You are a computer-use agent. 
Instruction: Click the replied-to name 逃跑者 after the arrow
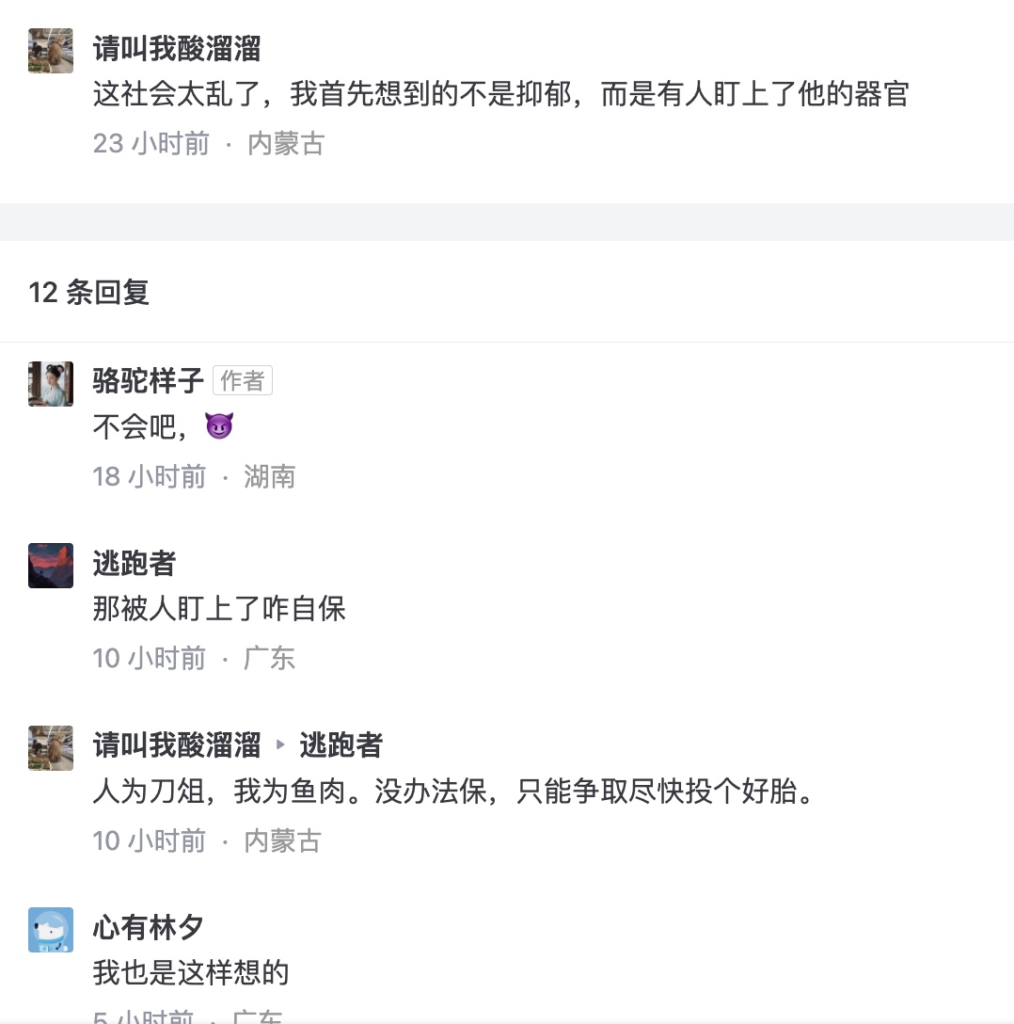(341, 745)
